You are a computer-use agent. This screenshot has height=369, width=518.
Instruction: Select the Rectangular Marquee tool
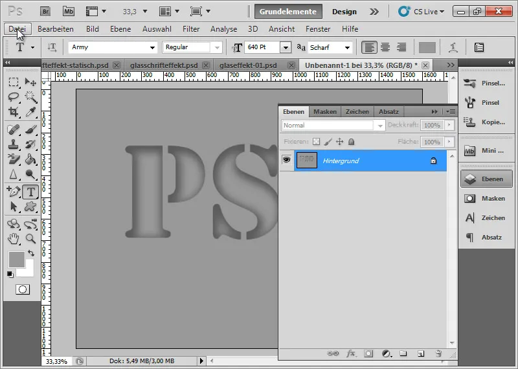click(14, 82)
